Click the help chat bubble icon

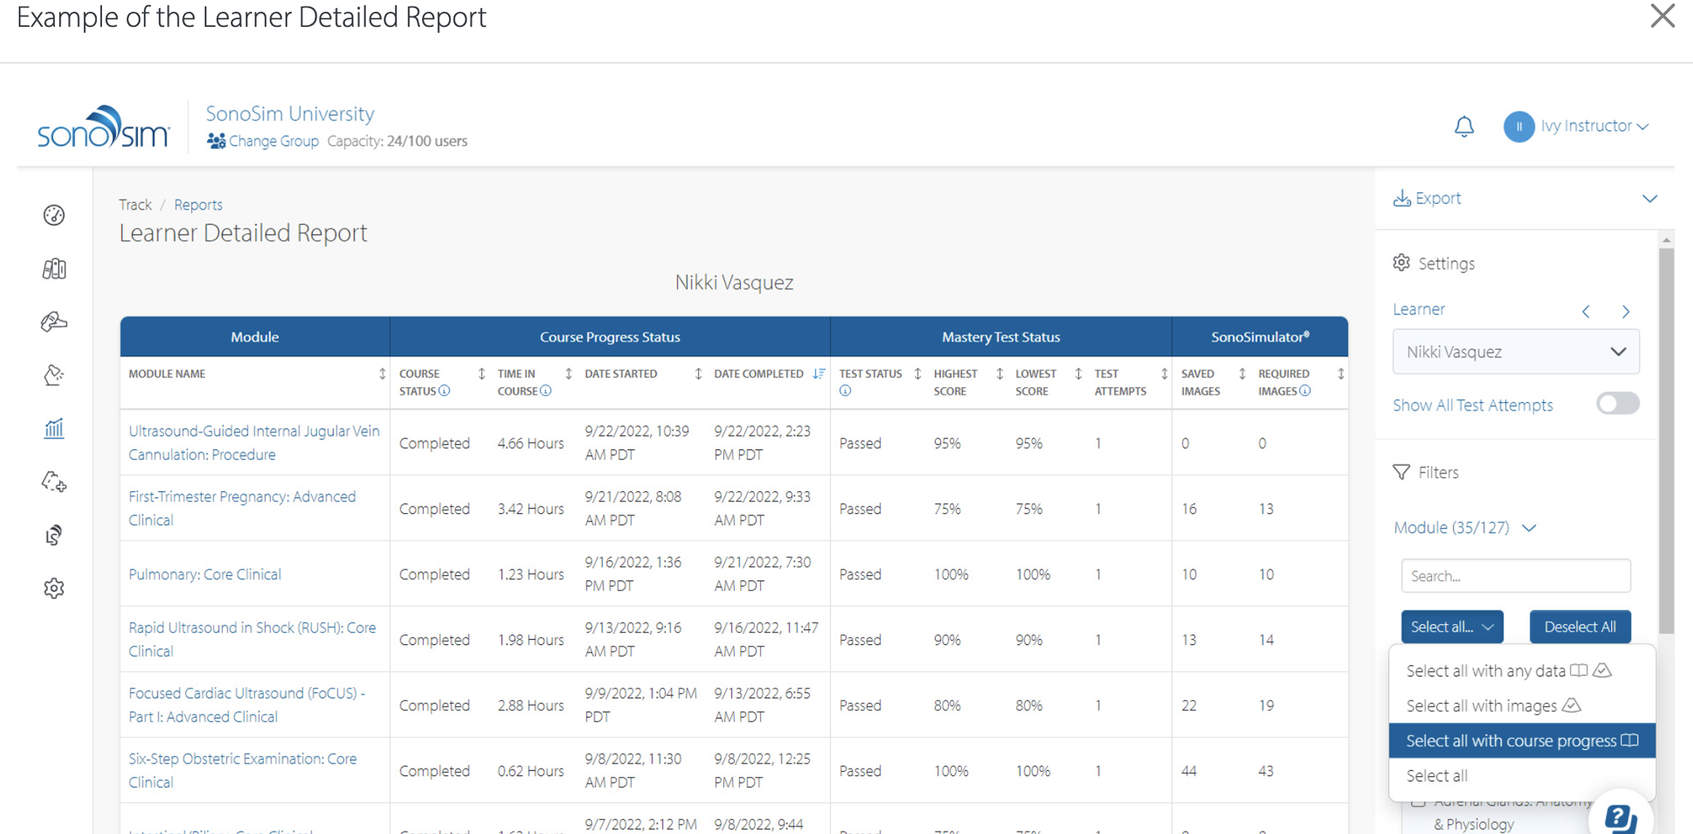[x=1619, y=817]
